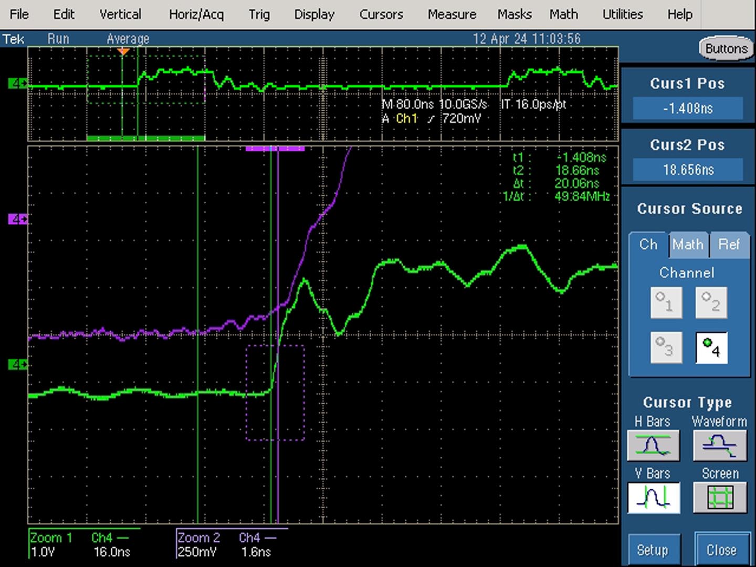The height and width of the screenshot is (567, 756).
Task: Switch to the Ref cursor source tab
Action: click(x=729, y=245)
